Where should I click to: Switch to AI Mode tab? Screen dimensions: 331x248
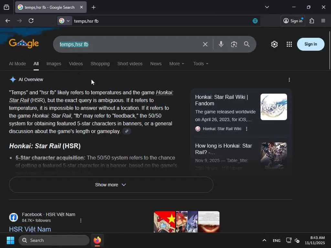tap(17, 64)
